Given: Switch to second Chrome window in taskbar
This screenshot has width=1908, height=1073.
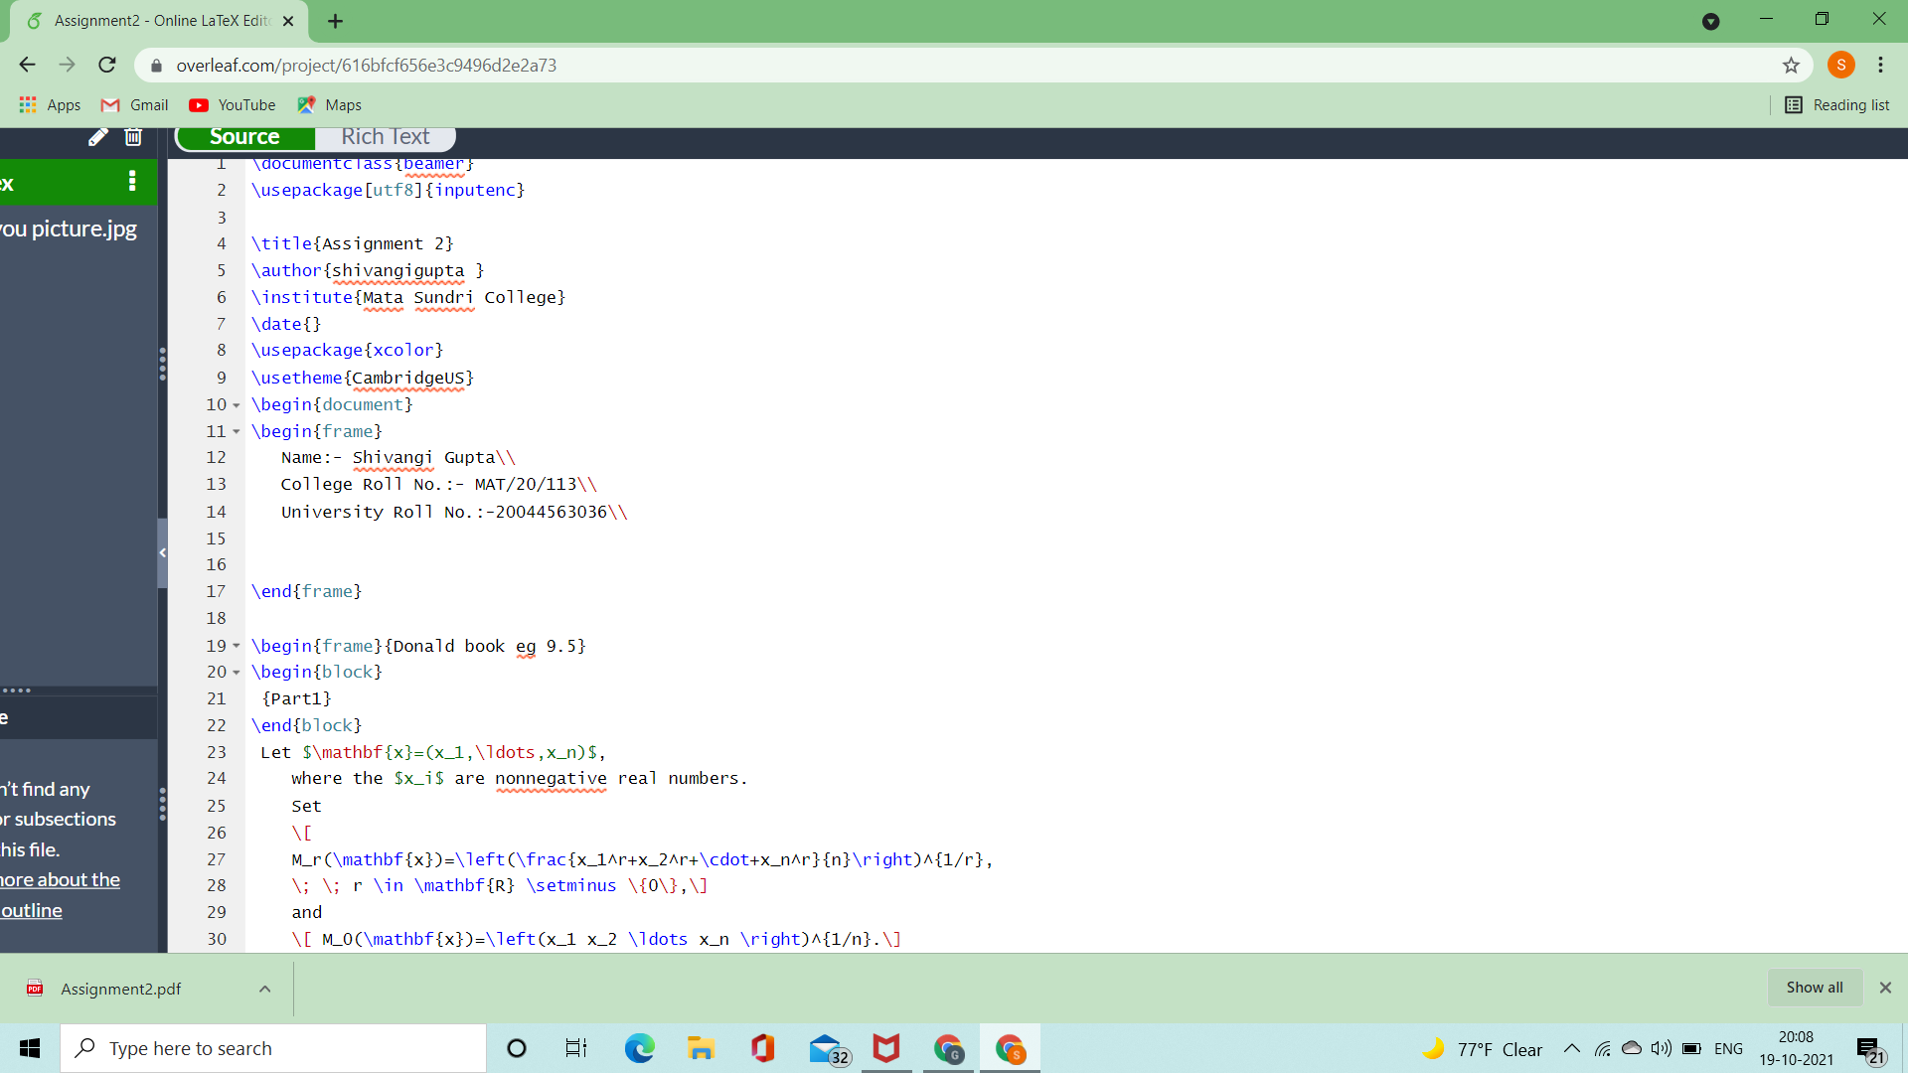Looking at the screenshot, I should [x=1011, y=1048].
